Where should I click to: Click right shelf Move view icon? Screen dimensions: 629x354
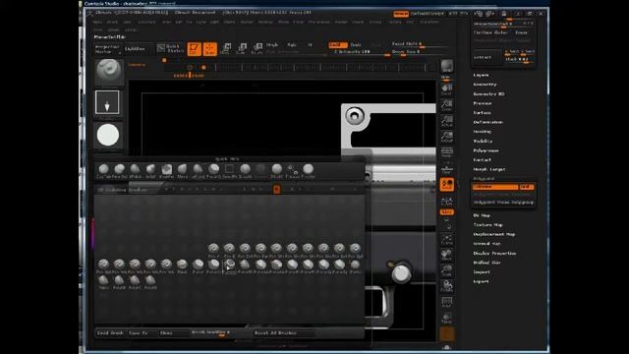pos(447,256)
